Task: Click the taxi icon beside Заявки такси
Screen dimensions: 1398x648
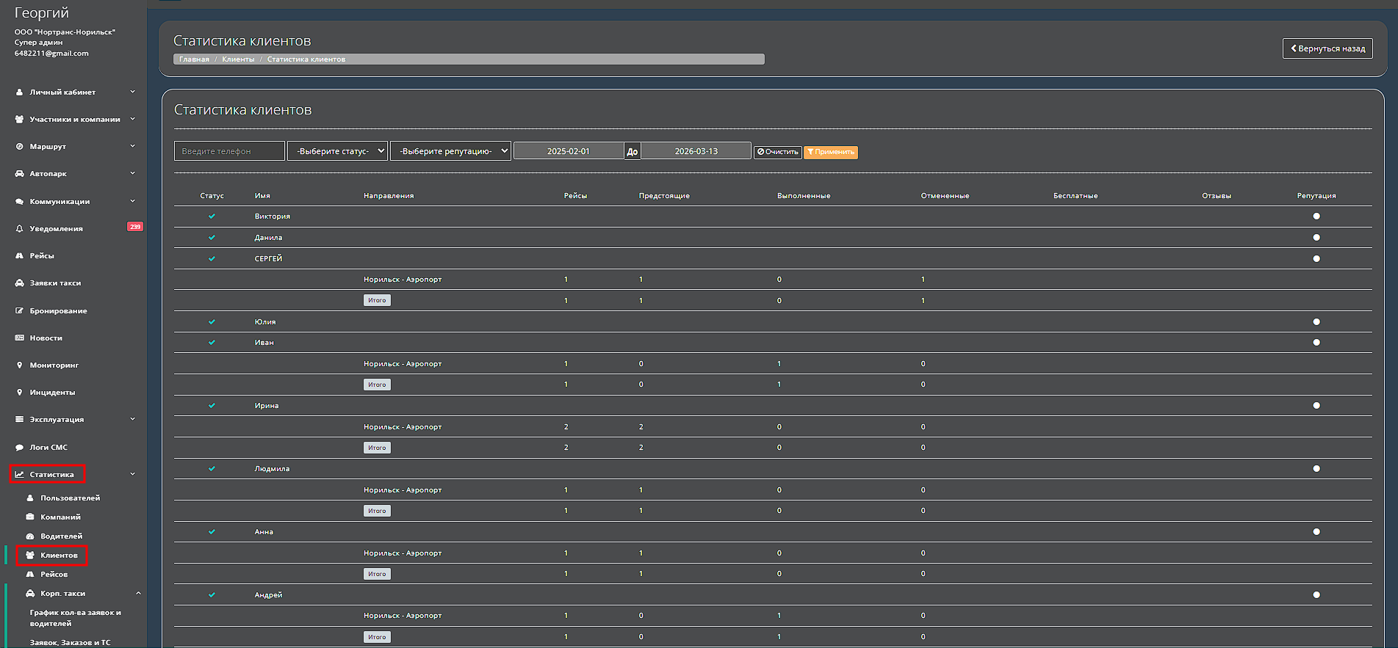Action: tap(19, 283)
